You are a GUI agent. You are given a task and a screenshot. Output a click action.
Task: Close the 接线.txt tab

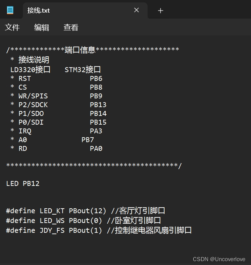136,10
